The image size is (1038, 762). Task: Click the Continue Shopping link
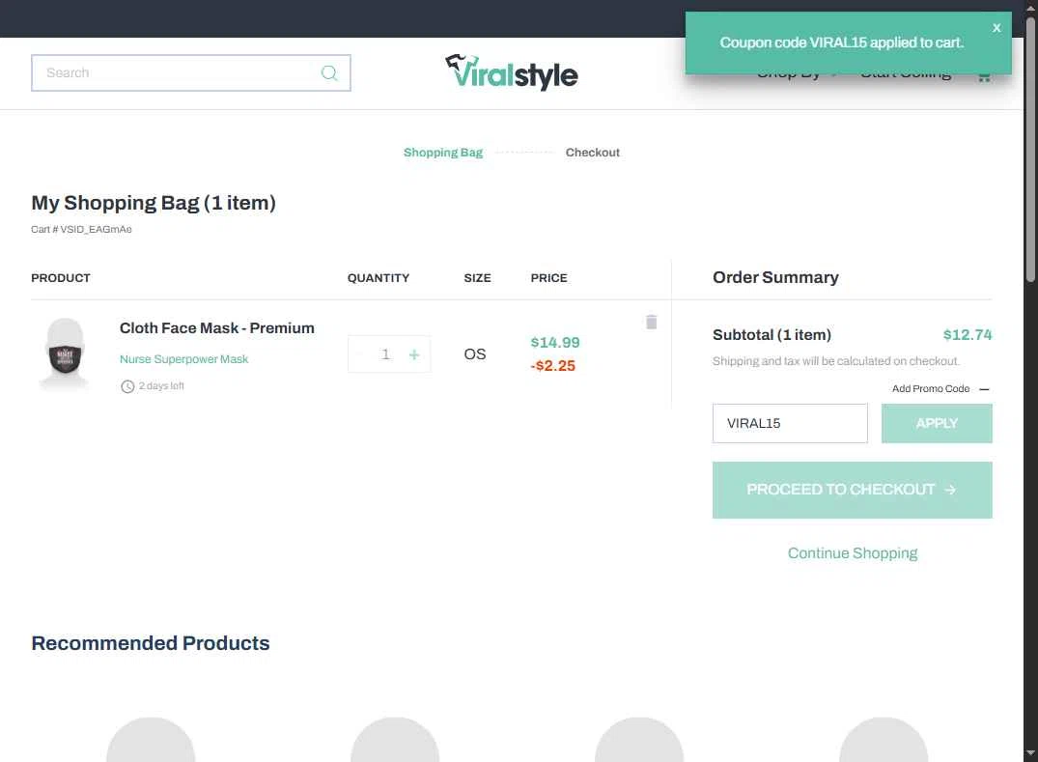(x=852, y=552)
